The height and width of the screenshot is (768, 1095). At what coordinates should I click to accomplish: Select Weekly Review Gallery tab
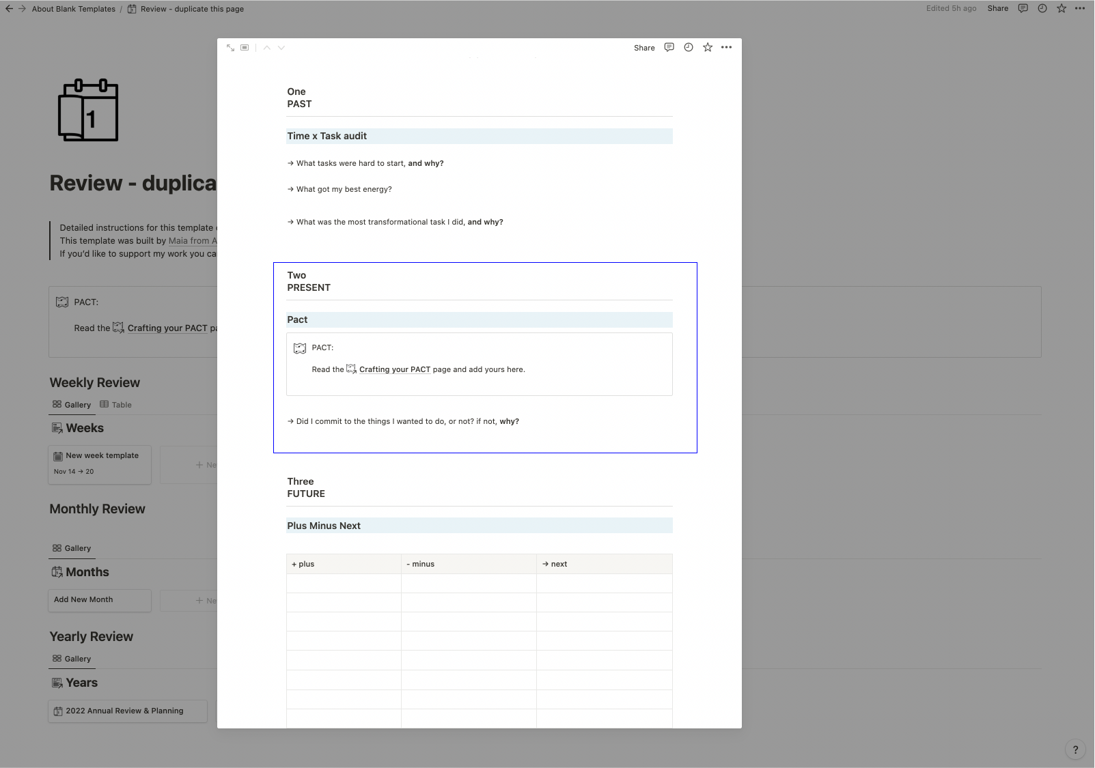pyautogui.click(x=72, y=405)
